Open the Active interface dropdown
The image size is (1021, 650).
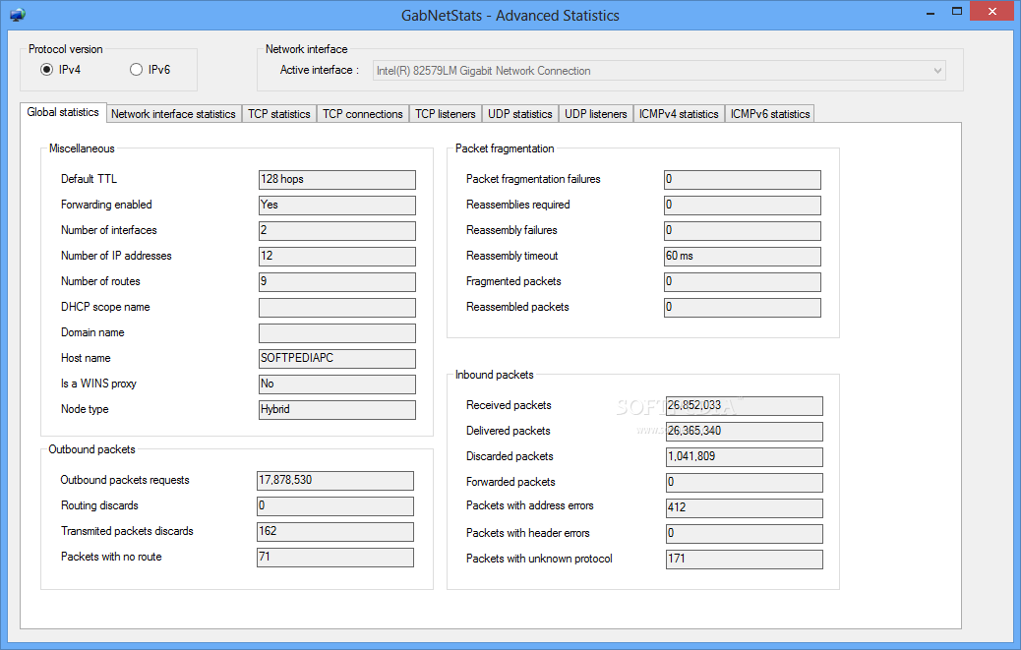tap(659, 70)
